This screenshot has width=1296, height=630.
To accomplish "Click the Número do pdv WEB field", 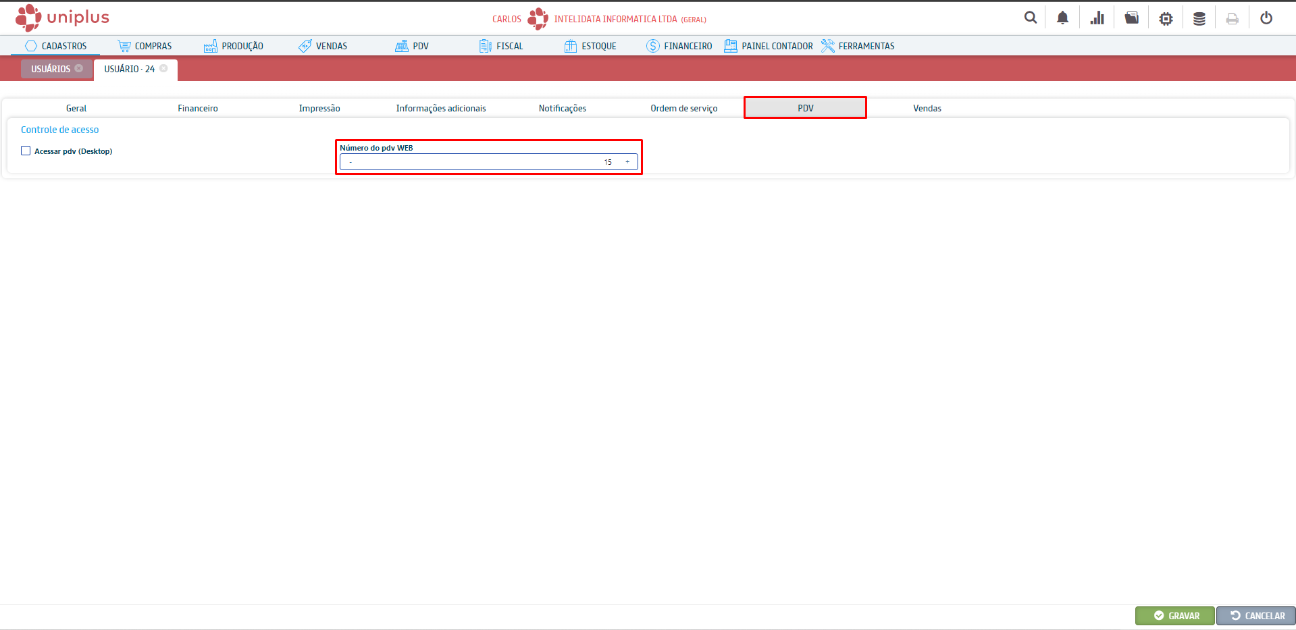I will [x=486, y=162].
